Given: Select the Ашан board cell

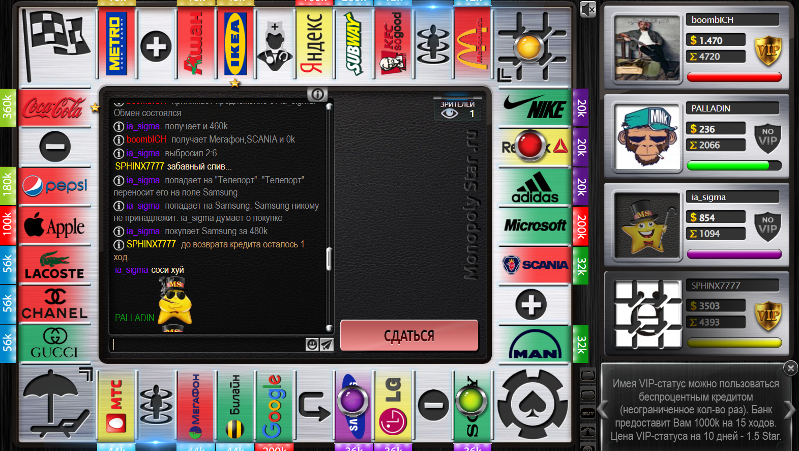Looking at the screenshot, I should [x=196, y=43].
